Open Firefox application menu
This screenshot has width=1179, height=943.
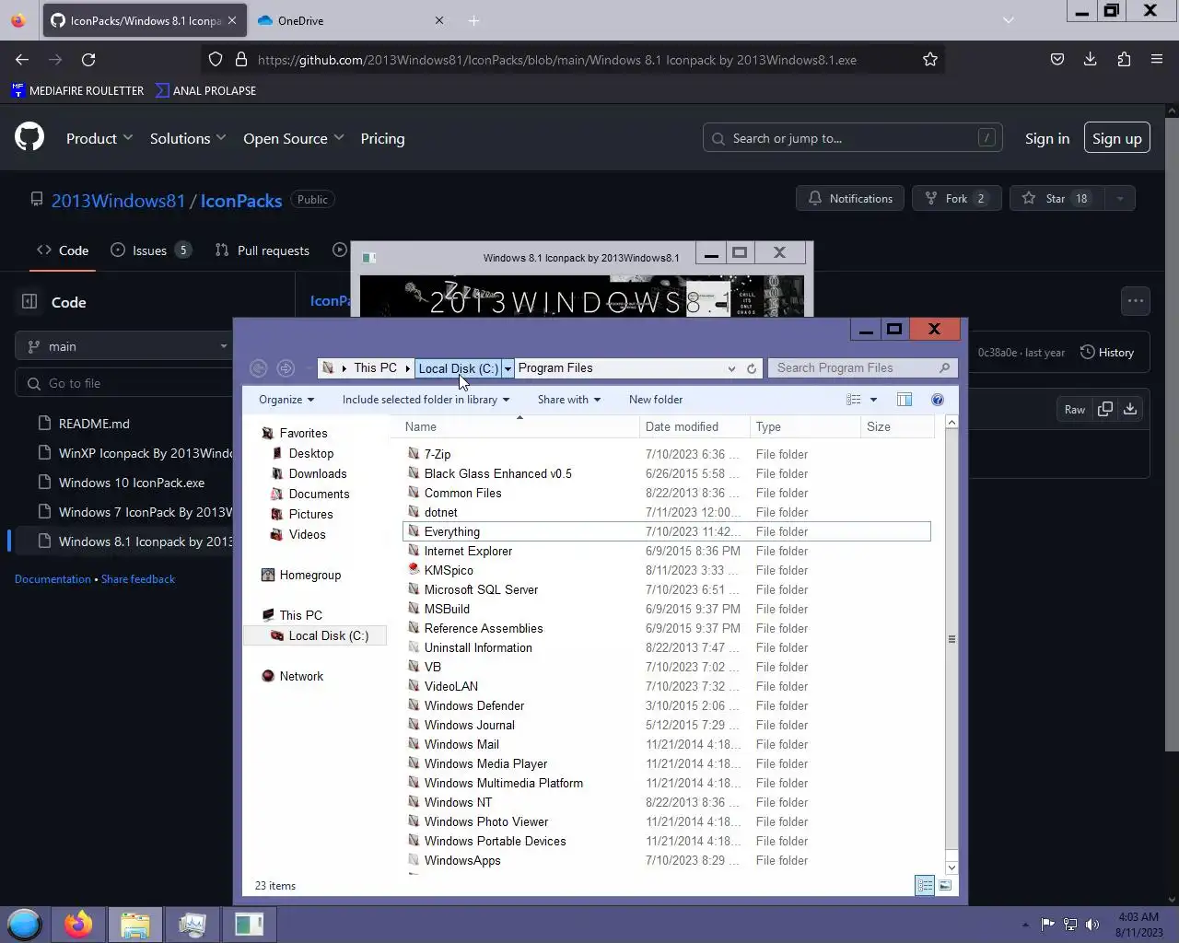(1157, 59)
